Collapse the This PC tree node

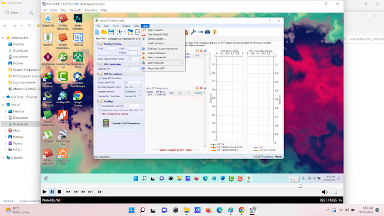pyautogui.click(x=3, y=105)
